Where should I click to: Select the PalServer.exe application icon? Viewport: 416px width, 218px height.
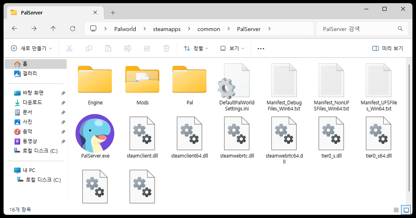[x=95, y=137]
